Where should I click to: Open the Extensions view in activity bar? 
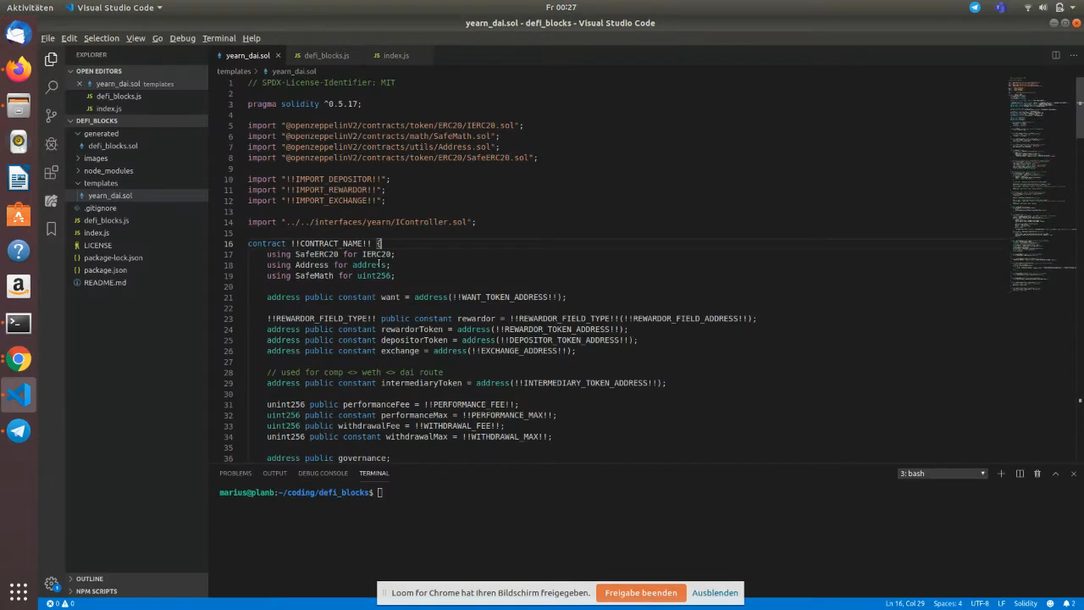[x=51, y=172]
